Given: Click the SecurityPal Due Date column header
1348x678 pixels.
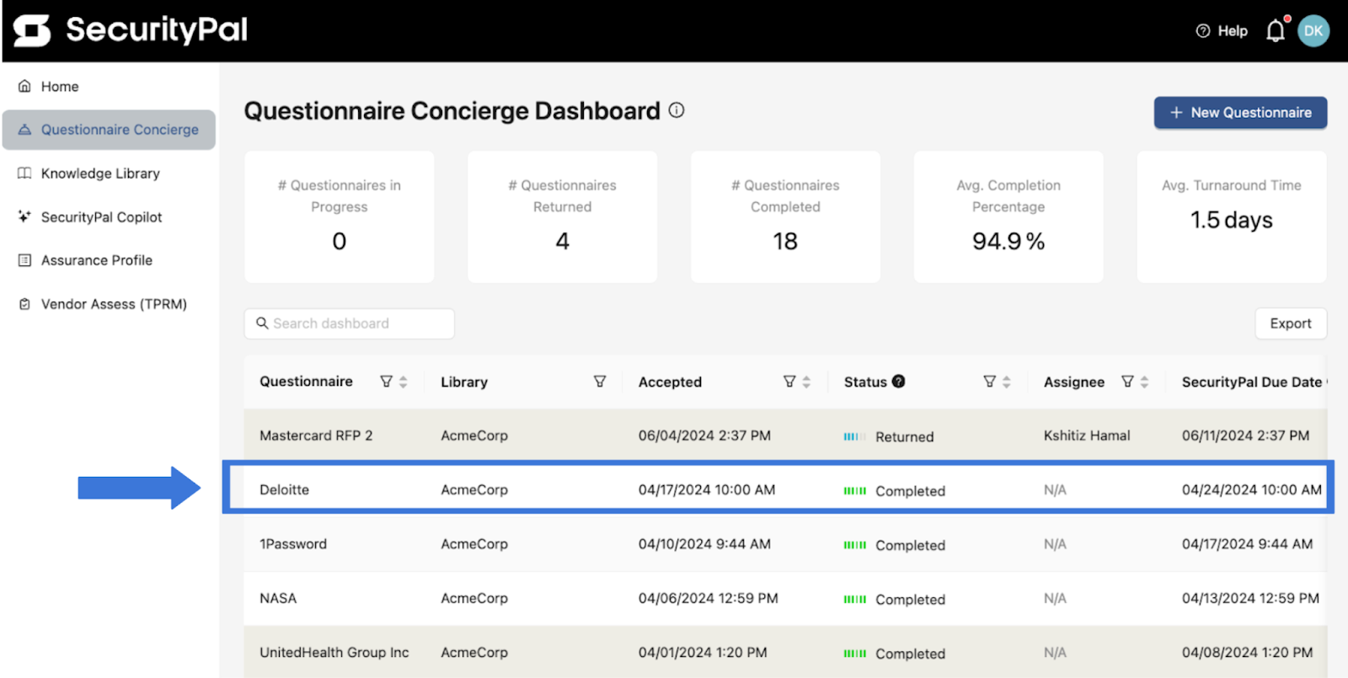Looking at the screenshot, I should [1252, 382].
